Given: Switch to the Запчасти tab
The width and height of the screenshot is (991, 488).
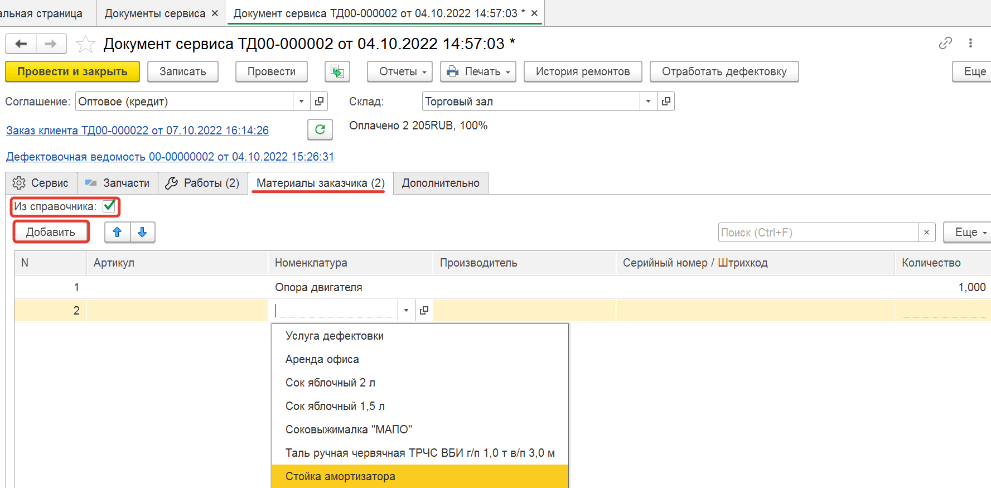Looking at the screenshot, I should click(x=118, y=183).
